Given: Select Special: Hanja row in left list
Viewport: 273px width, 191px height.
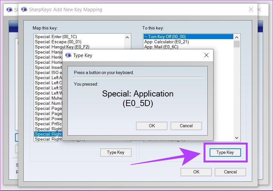Looking at the screenshot, I should [x=48, y=52].
